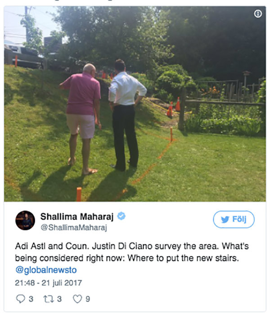Click the orange stake in the foreground grass

79,194
